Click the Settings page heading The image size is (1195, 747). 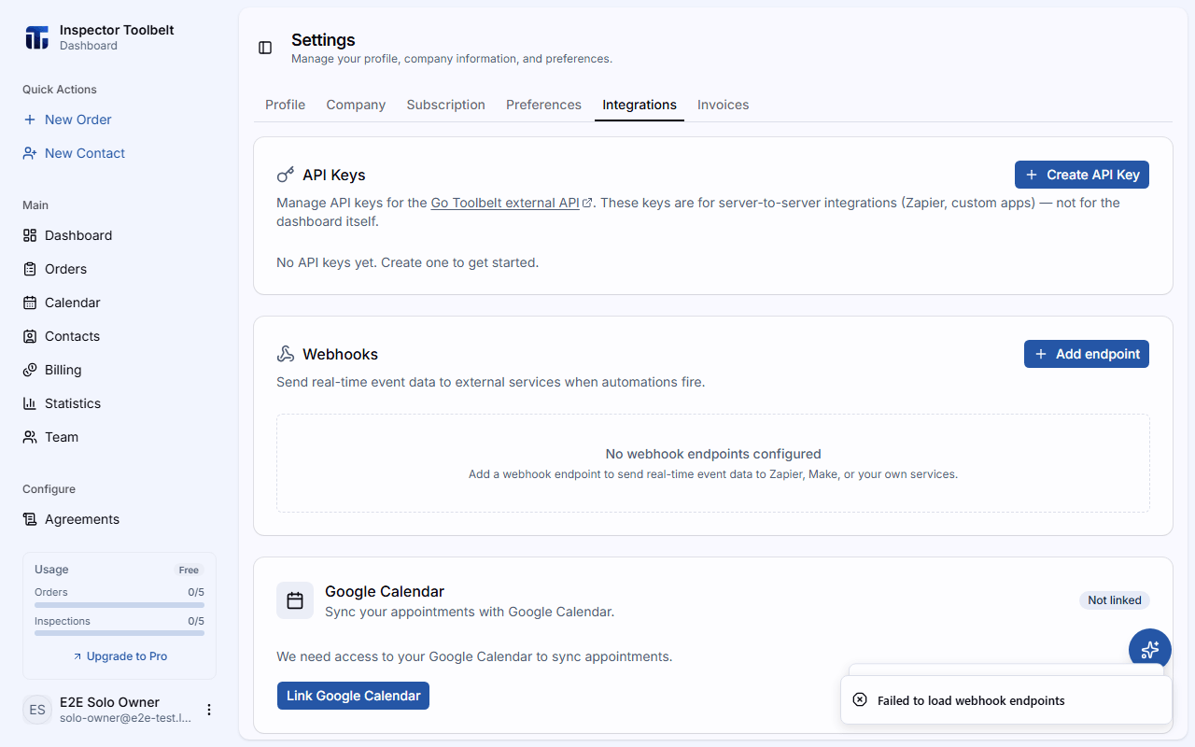pos(323,40)
